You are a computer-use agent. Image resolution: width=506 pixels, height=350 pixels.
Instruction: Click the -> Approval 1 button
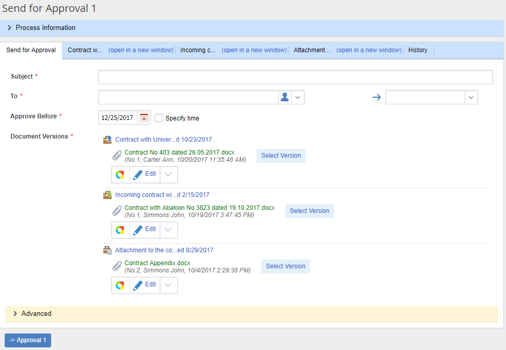(x=28, y=340)
